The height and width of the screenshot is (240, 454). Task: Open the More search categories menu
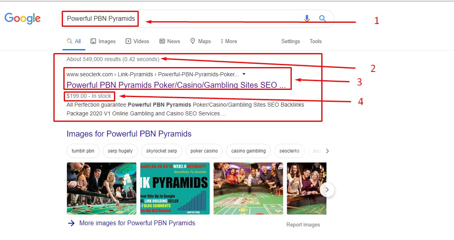click(x=229, y=41)
